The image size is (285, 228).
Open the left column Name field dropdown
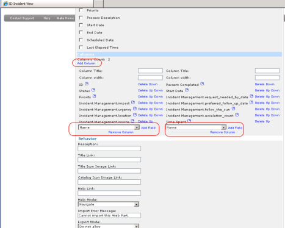click(109, 127)
